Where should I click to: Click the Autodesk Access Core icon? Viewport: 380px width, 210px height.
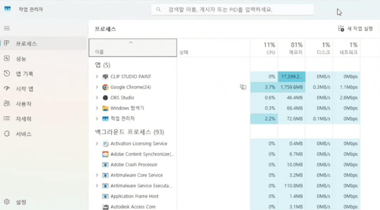click(105, 206)
